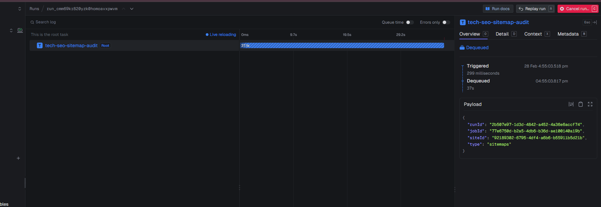Enable the Queue time toggle
The image size is (601, 207).
(x=409, y=23)
